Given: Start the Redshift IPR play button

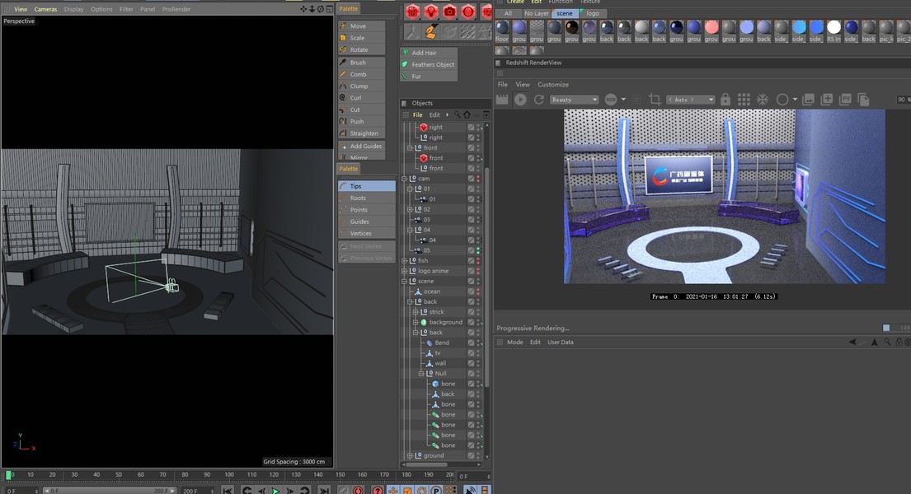Looking at the screenshot, I should (520, 100).
